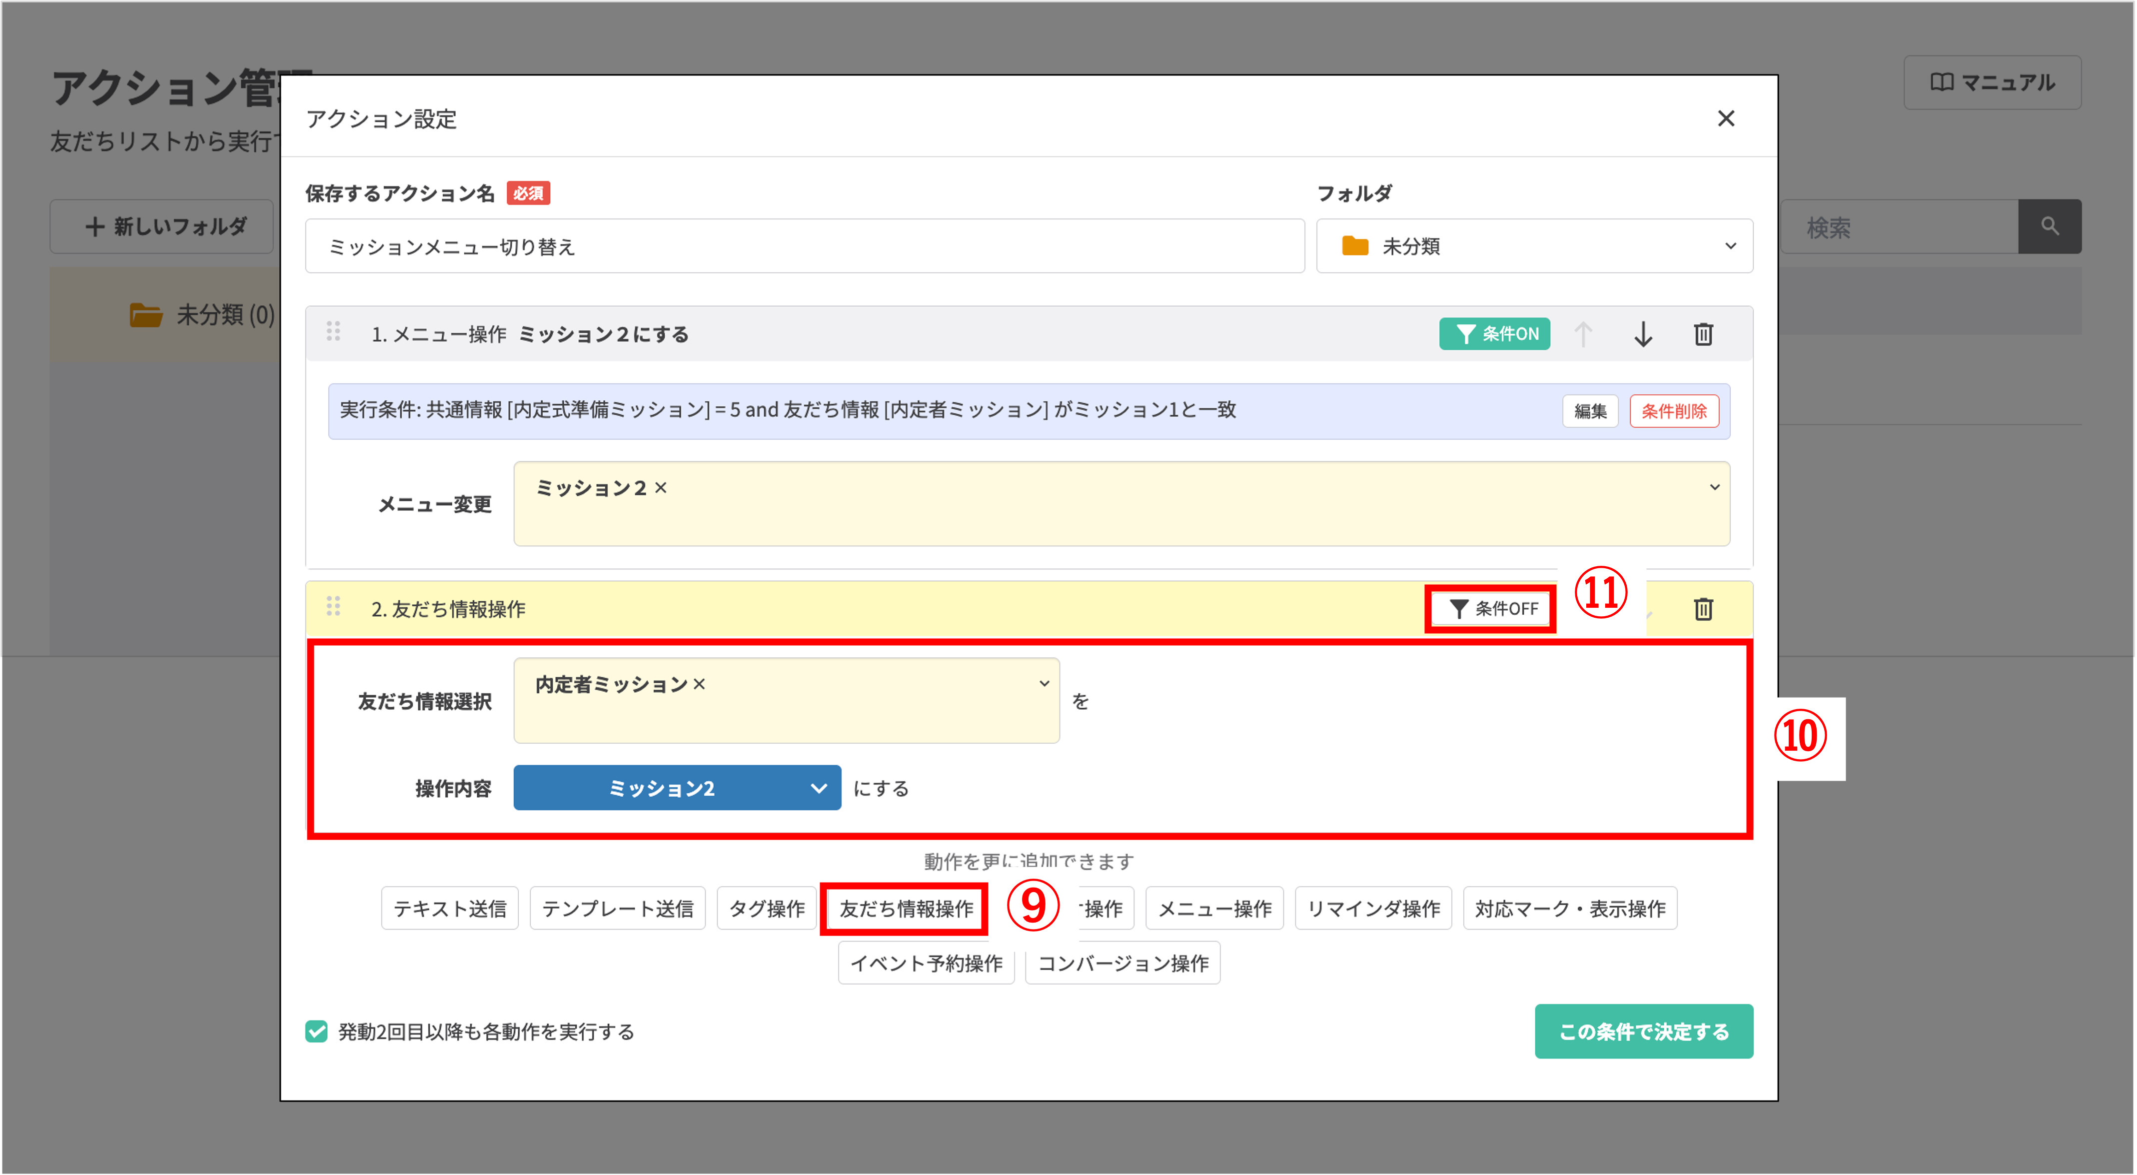The width and height of the screenshot is (2137, 1175).
Task: Expand the 友だち情報選択 dropdown
Action: point(1044,684)
